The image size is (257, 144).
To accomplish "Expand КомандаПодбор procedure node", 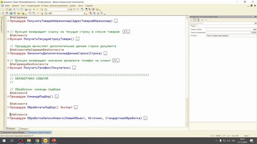I will [x=8, y=96].
